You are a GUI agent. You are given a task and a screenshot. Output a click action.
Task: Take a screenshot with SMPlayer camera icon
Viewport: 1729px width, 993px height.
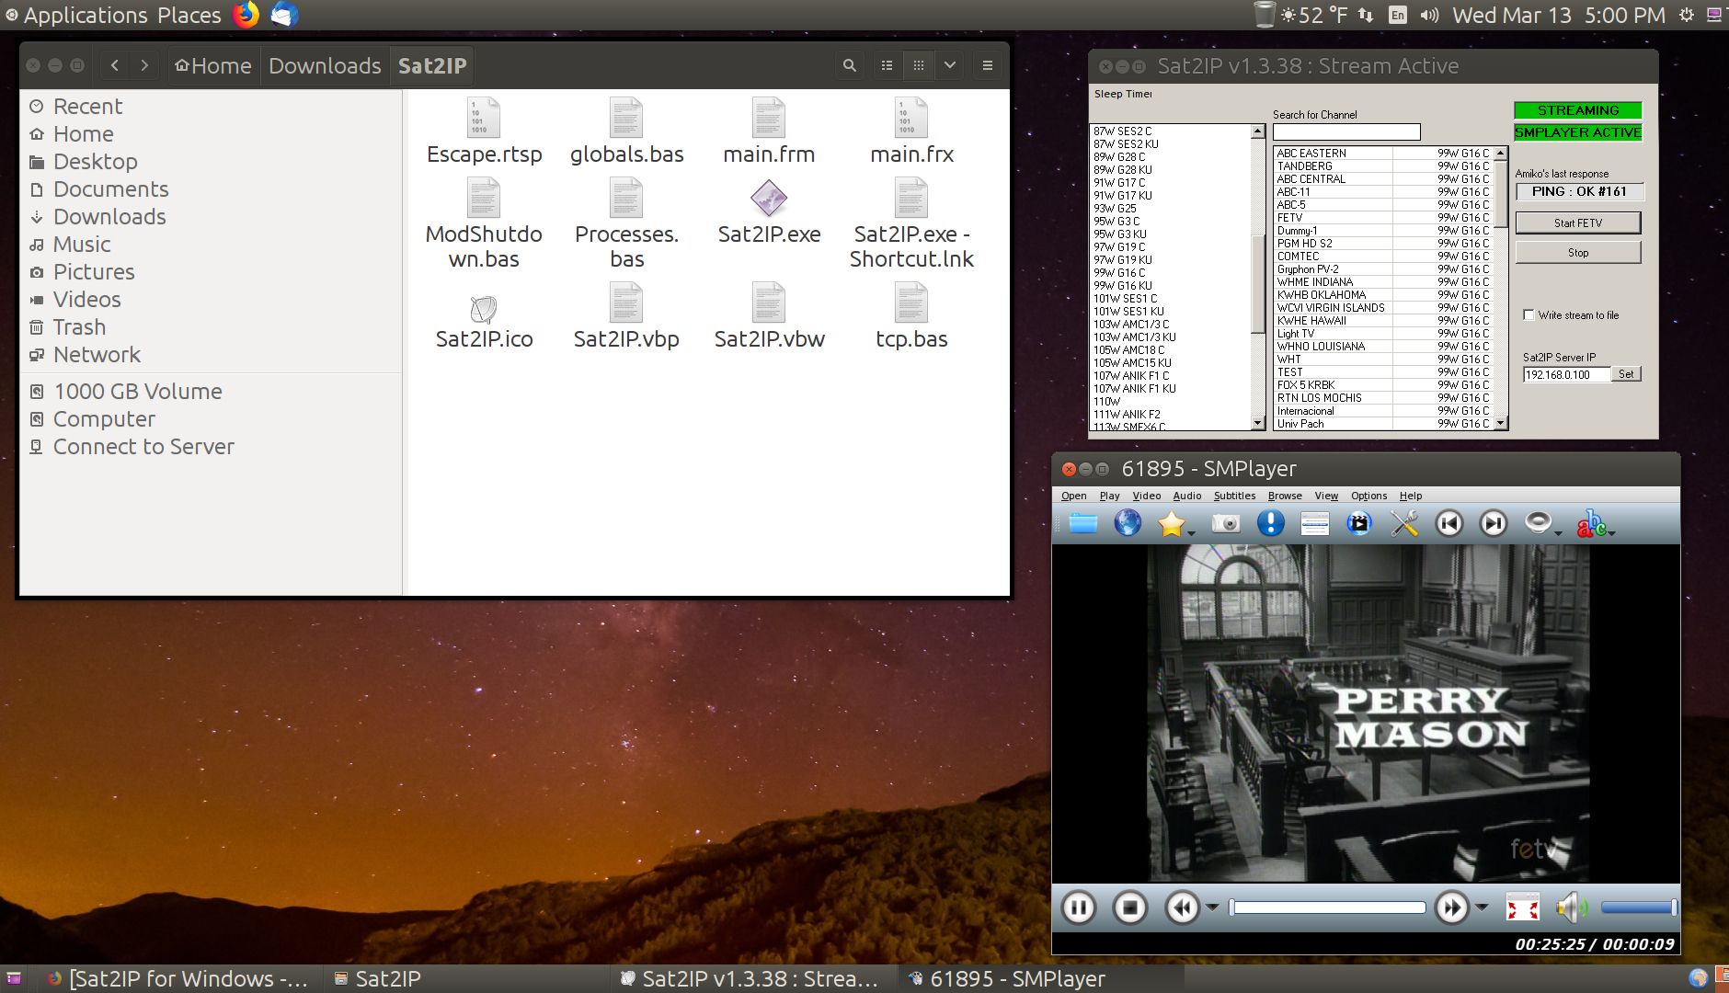1226,524
